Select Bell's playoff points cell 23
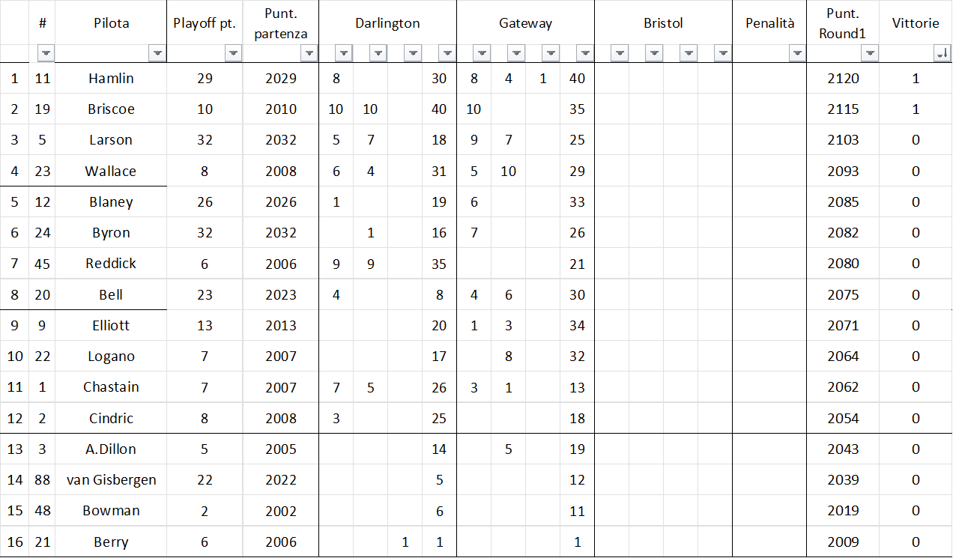The image size is (953, 558). 205,294
